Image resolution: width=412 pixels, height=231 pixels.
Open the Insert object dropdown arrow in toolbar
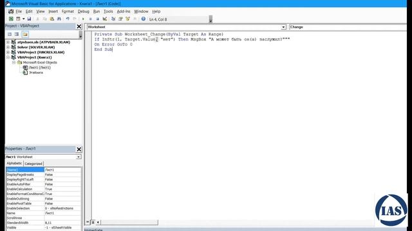tap(23, 19)
